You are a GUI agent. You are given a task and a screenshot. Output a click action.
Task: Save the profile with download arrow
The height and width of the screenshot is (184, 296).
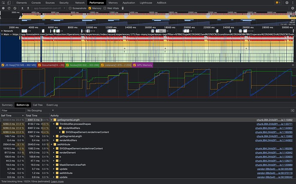click(x=28, y=8)
